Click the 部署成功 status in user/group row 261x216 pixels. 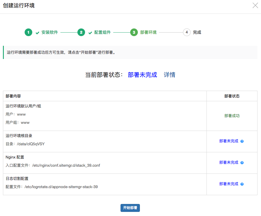pos(232,116)
